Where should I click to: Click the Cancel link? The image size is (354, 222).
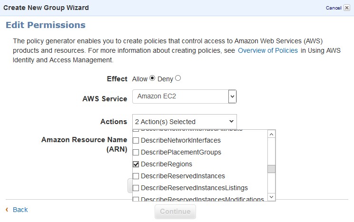[x=333, y=8]
